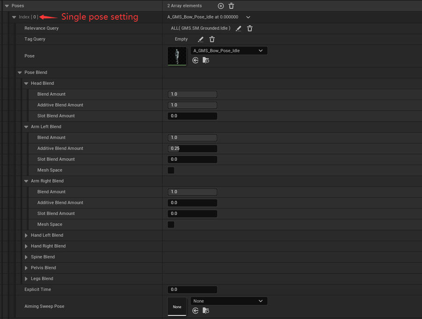This screenshot has width=422, height=319.
Task: Toggle Mesh Space under Arm Left Blend
Action: [x=171, y=170]
